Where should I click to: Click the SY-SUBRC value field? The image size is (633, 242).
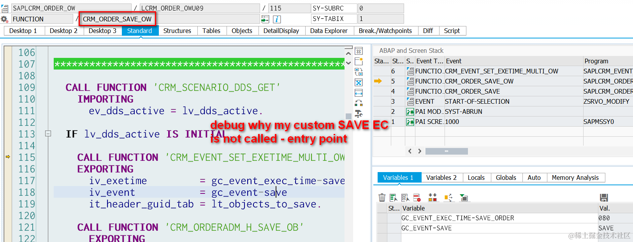tap(381, 8)
